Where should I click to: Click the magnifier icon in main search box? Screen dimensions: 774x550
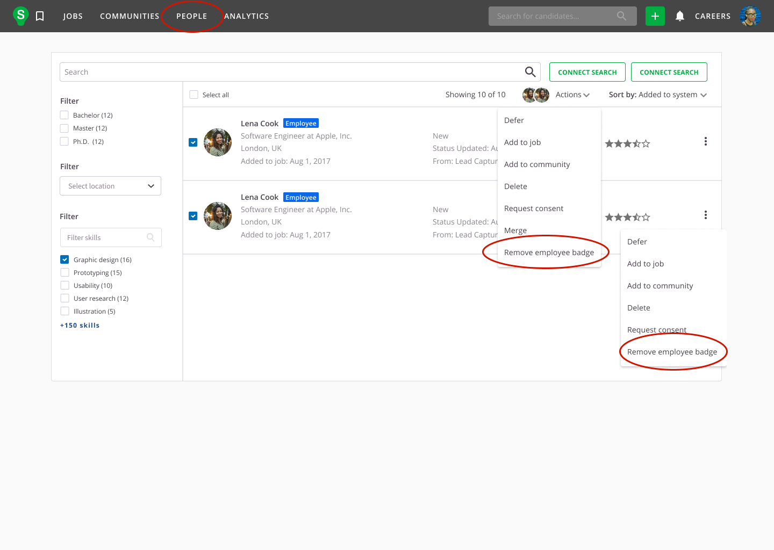(530, 72)
